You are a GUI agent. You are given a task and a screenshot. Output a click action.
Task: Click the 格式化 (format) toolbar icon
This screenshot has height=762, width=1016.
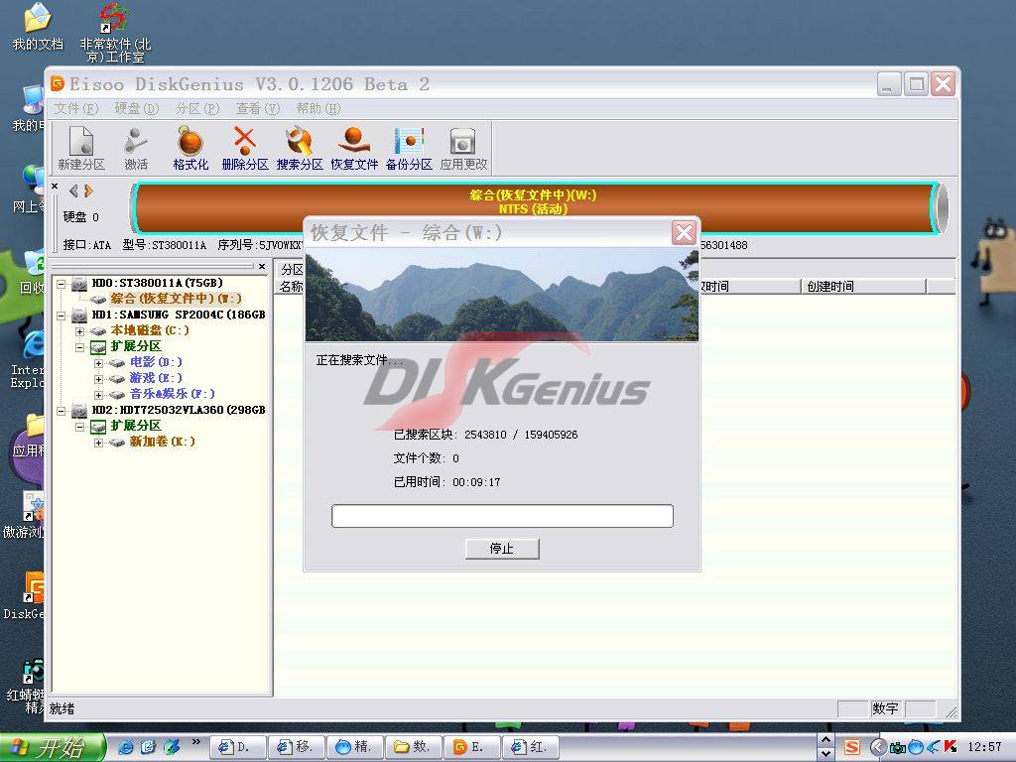coord(190,149)
